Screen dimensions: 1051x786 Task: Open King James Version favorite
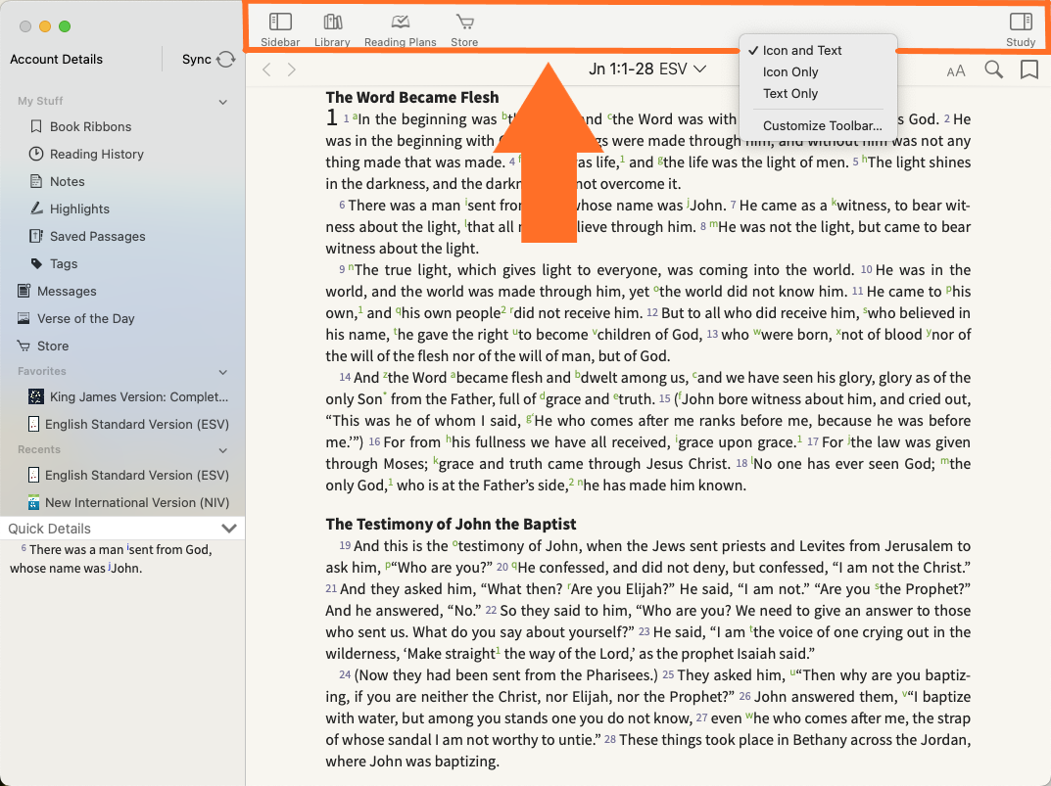(x=139, y=396)
